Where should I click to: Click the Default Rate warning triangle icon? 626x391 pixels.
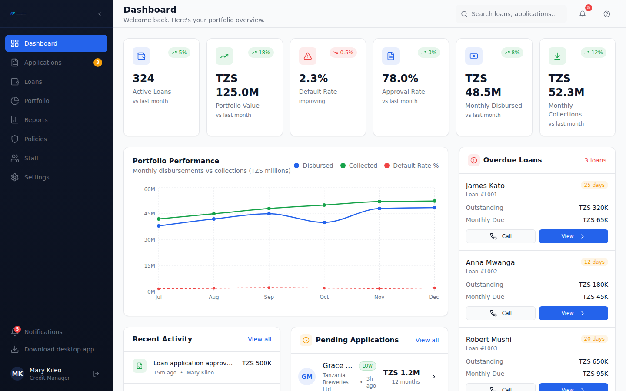click(308, 56)
